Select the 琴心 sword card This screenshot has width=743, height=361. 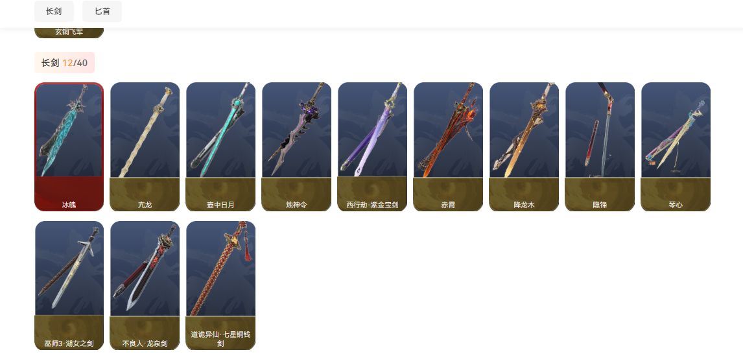(676, 146)
